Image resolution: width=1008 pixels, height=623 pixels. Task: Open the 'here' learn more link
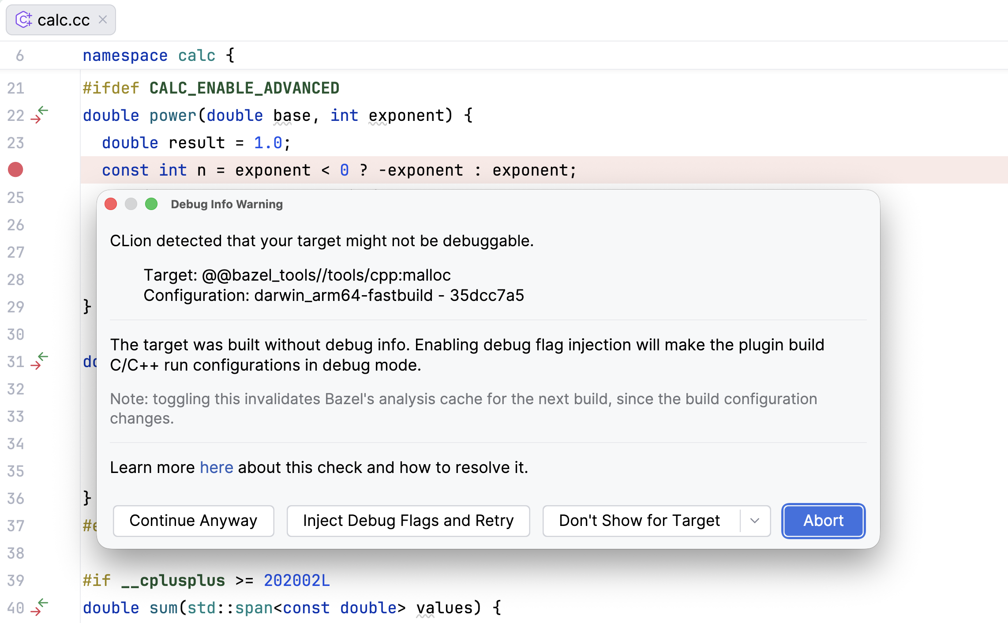pos(216,467)
